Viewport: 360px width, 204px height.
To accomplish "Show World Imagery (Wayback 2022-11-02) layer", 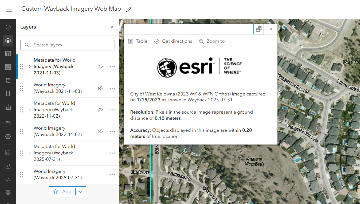I will (x=100, y=131).
